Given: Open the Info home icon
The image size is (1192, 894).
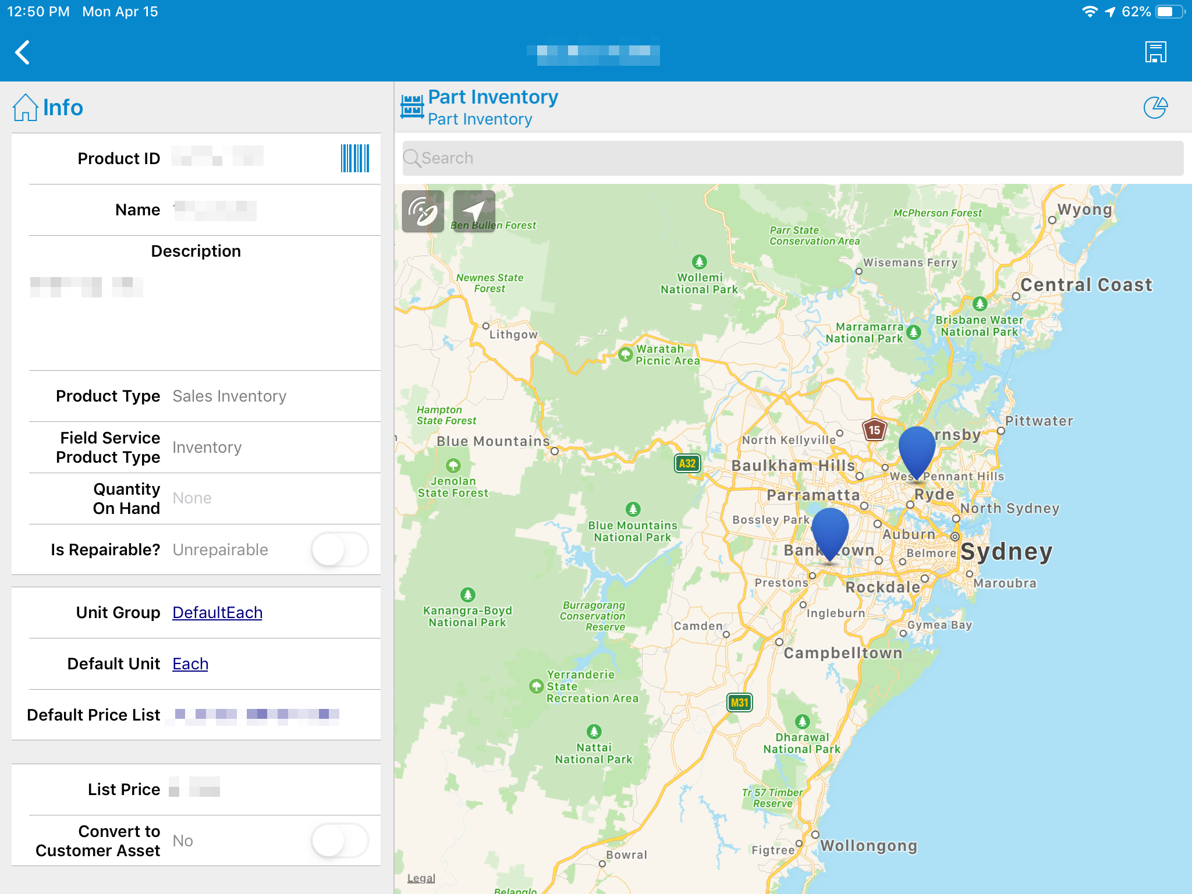Looking at the screenshot, I should coord(26,108).
